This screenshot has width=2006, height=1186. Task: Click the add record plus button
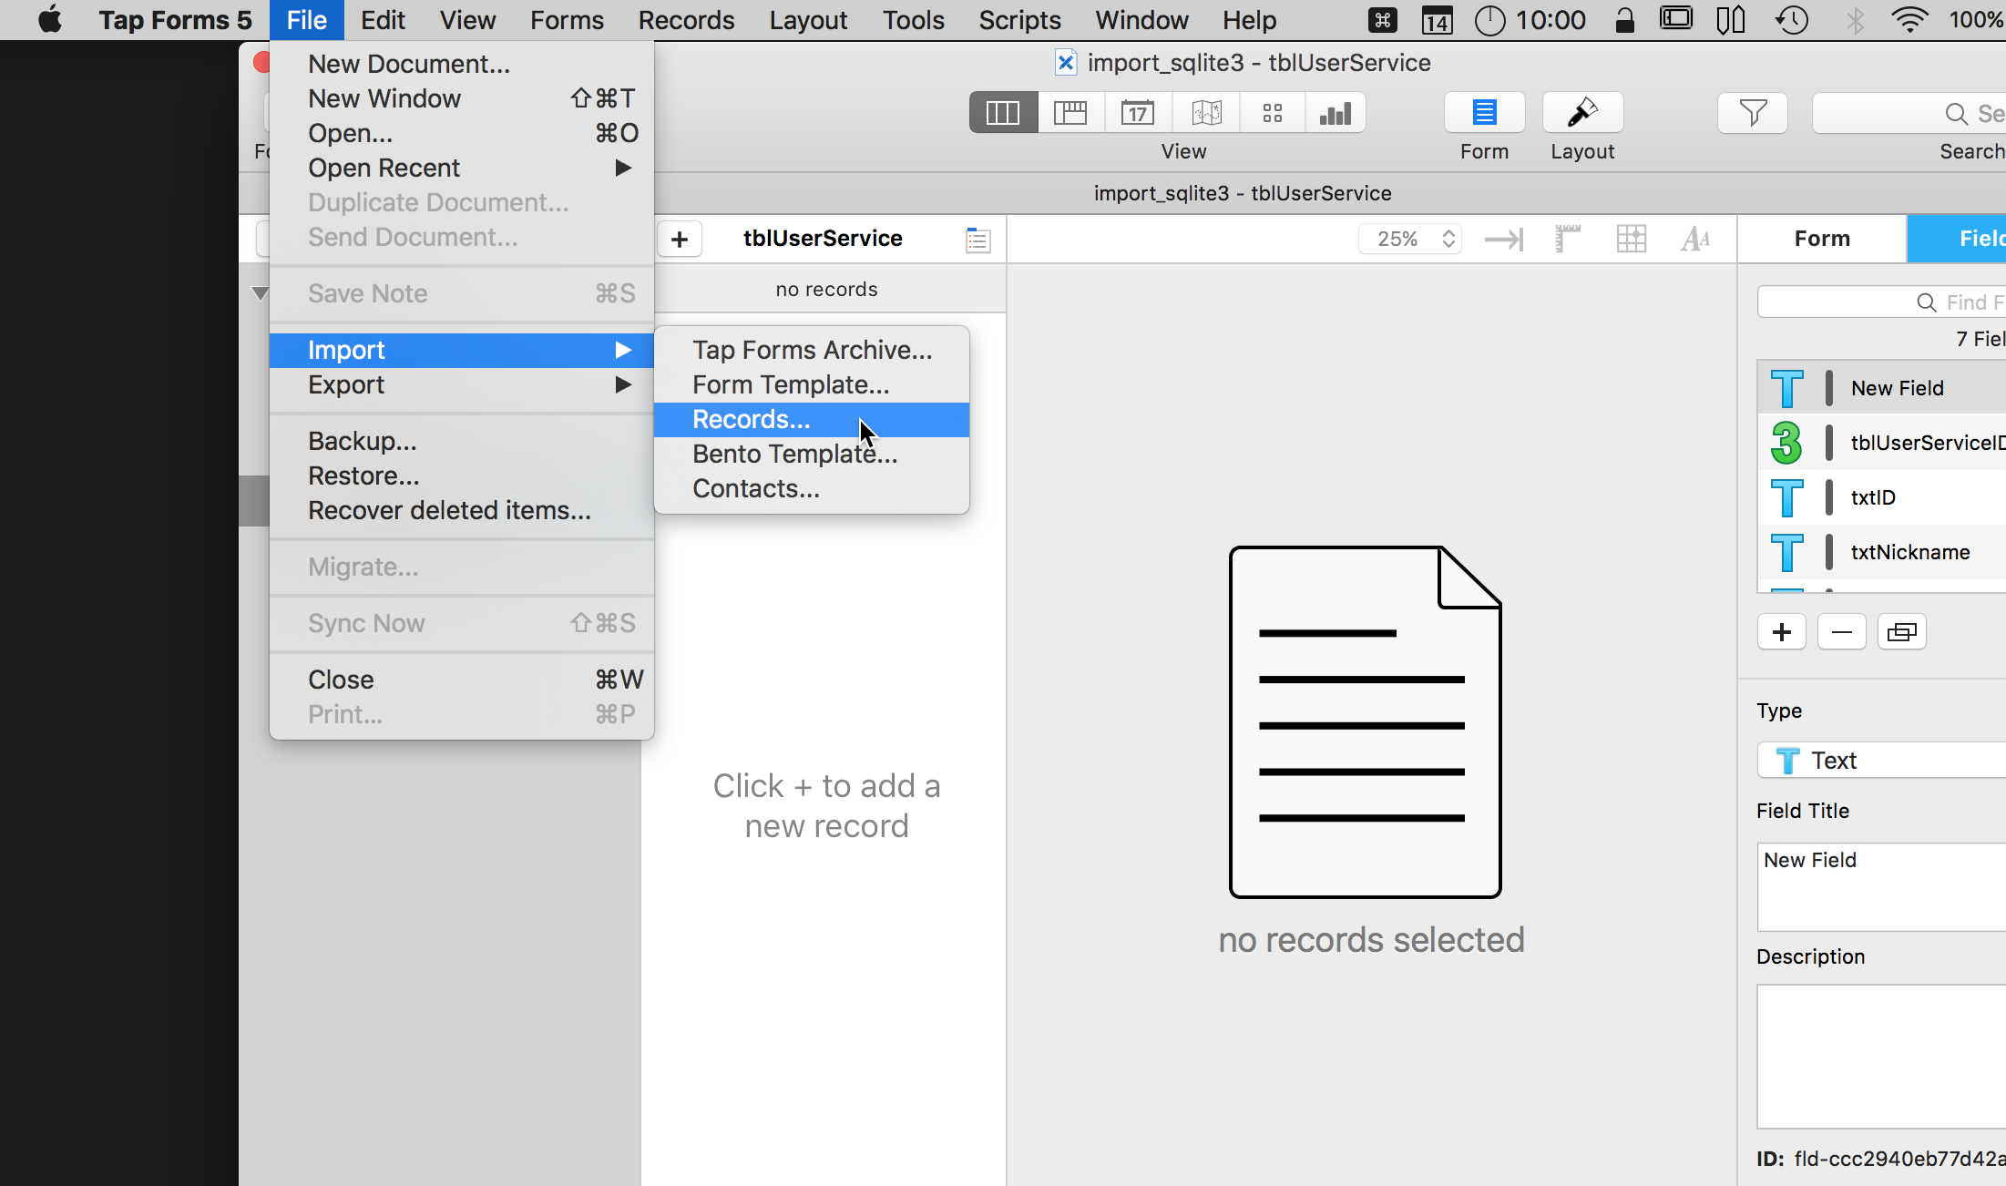point(680,240)
